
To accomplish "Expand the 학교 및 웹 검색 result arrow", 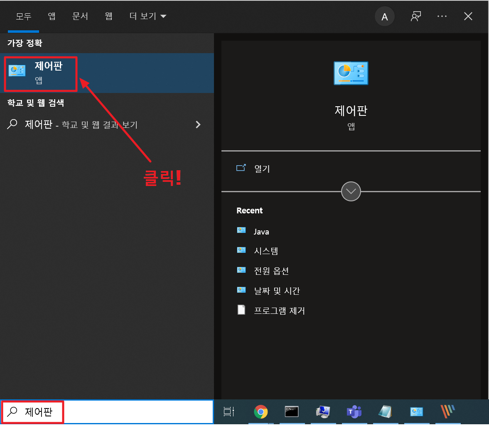I will 198,125.
